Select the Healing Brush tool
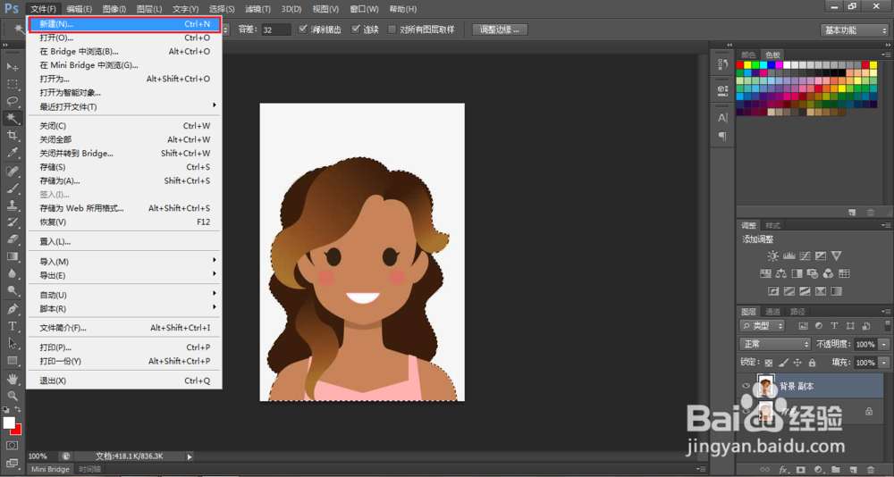The width and height of the screenshot is (894, 477). pos(12,171)
